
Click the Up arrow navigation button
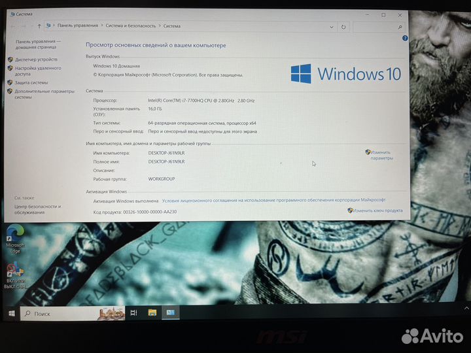[x=39, y=26]
